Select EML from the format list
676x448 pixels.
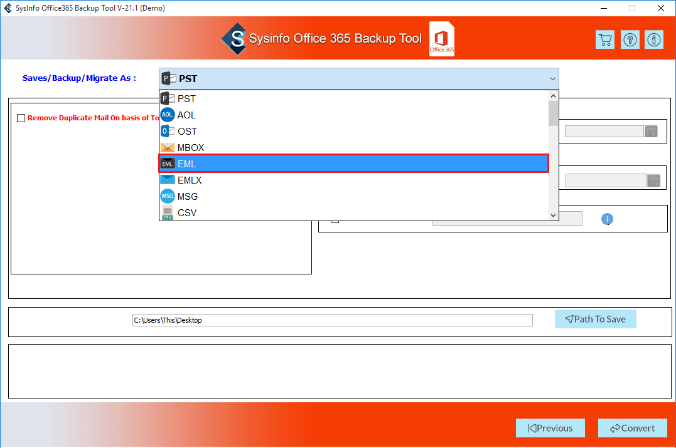[353, 164]
